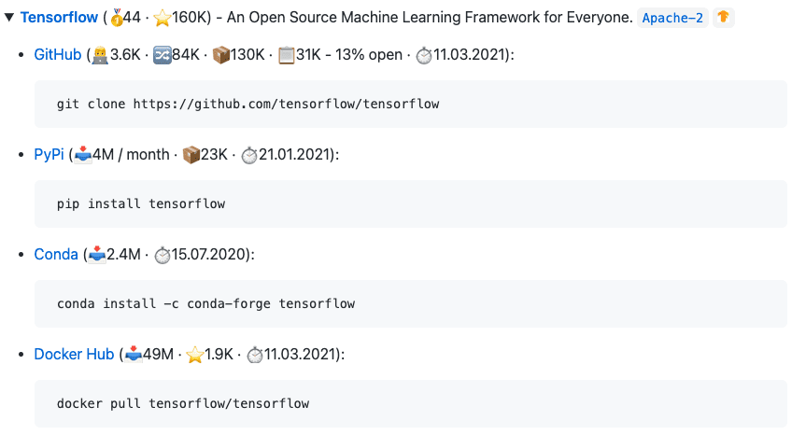Click the package icon beside 130K
Screen dimensions: 806x435
tap(221, 55)
